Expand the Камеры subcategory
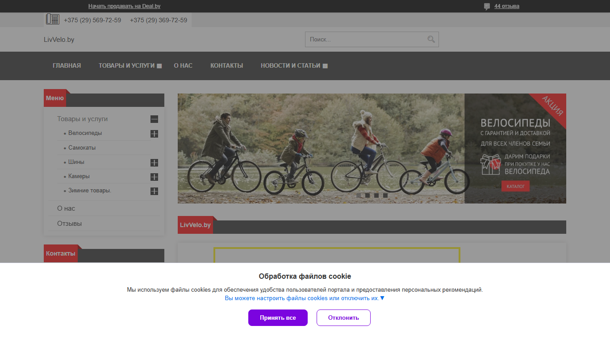Viewport: 610px width, 342px height. (x=154, y=177)
